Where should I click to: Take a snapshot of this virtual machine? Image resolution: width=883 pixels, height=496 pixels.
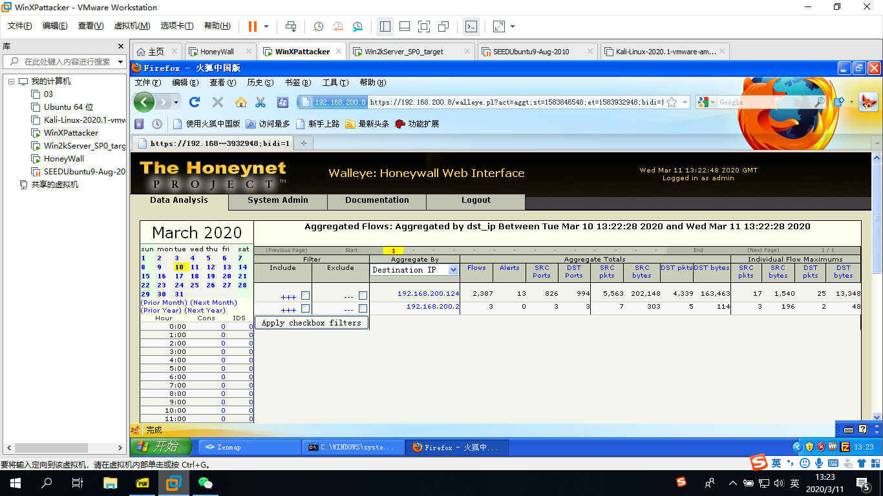(319, 26)
